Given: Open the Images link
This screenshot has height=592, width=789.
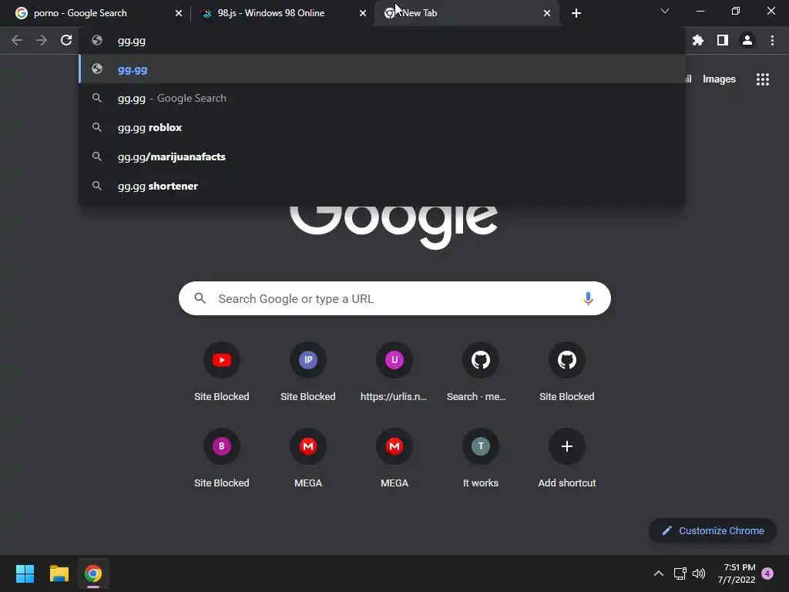Looking at the screenshot, I should (x=719, y=79).
